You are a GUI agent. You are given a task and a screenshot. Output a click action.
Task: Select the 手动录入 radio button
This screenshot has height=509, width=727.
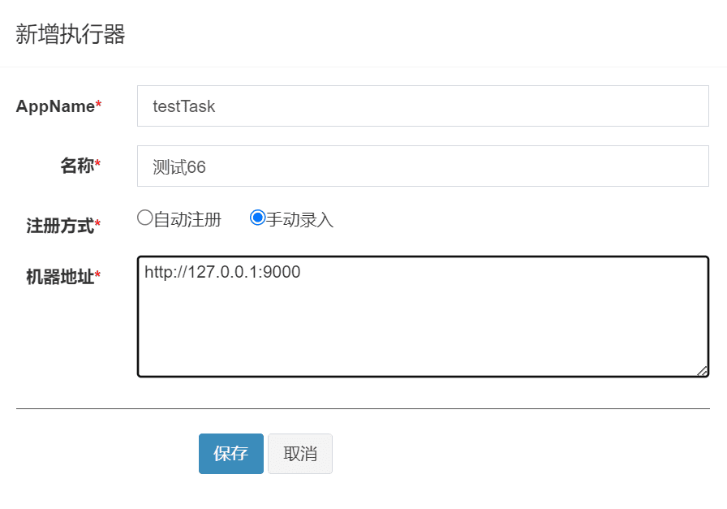click(258, 218)
